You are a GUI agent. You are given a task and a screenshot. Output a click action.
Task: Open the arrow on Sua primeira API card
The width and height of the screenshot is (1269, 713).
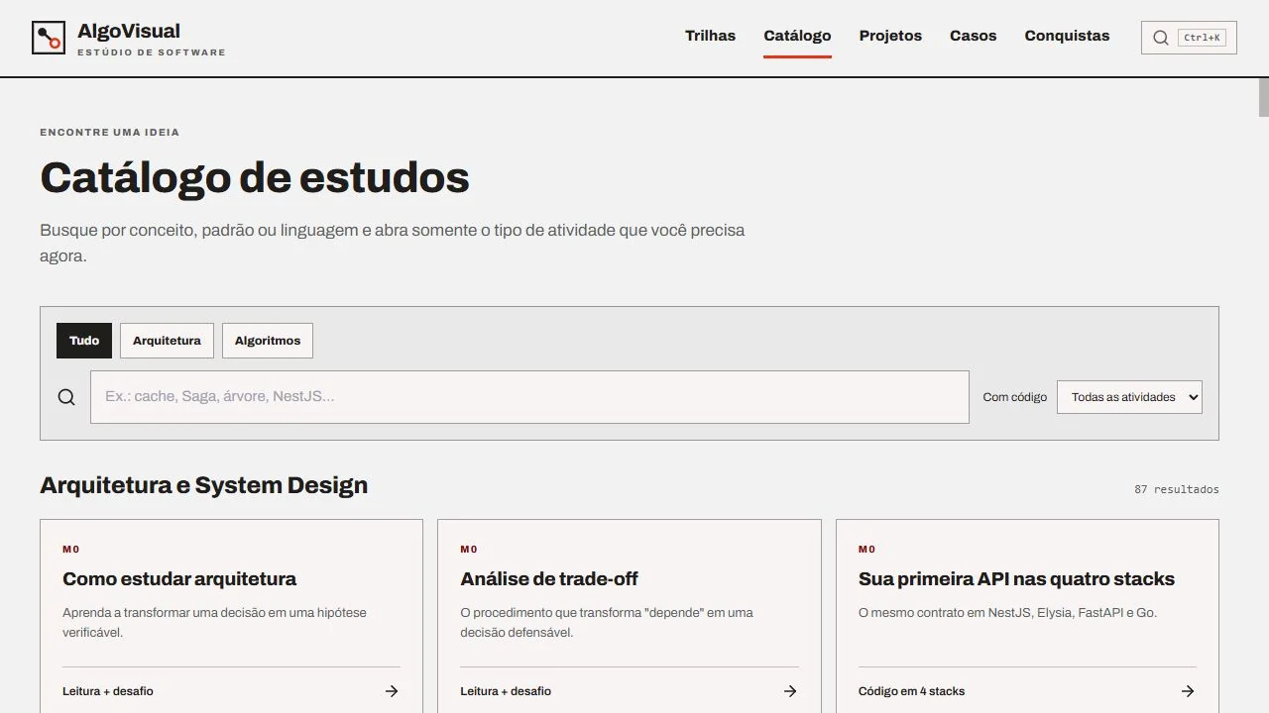coord(1188,691)
